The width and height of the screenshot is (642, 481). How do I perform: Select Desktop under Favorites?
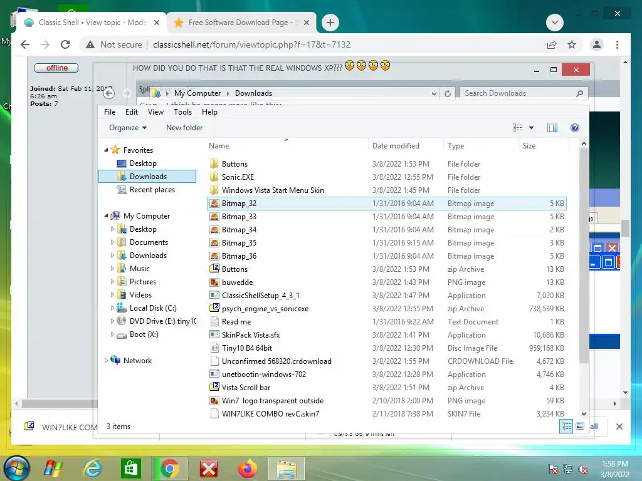[143, 163]
